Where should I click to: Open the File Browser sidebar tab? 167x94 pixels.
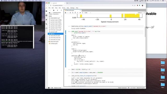[x=46, y=11]
